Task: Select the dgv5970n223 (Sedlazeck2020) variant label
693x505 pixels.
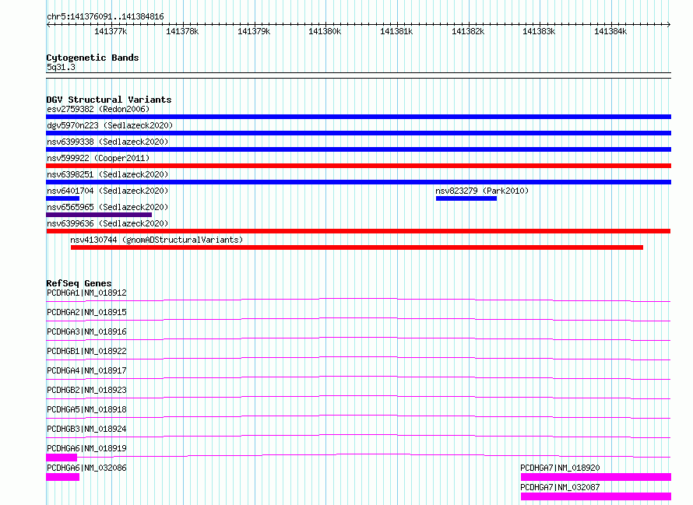Action: pyautogui.click(x=110, y=125)
